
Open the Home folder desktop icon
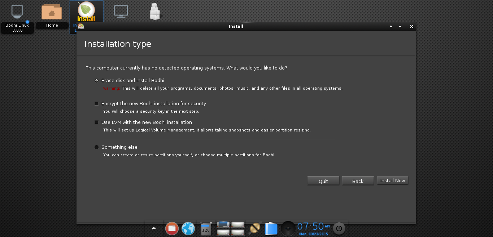pyautogui.click(x=52, y=16)
